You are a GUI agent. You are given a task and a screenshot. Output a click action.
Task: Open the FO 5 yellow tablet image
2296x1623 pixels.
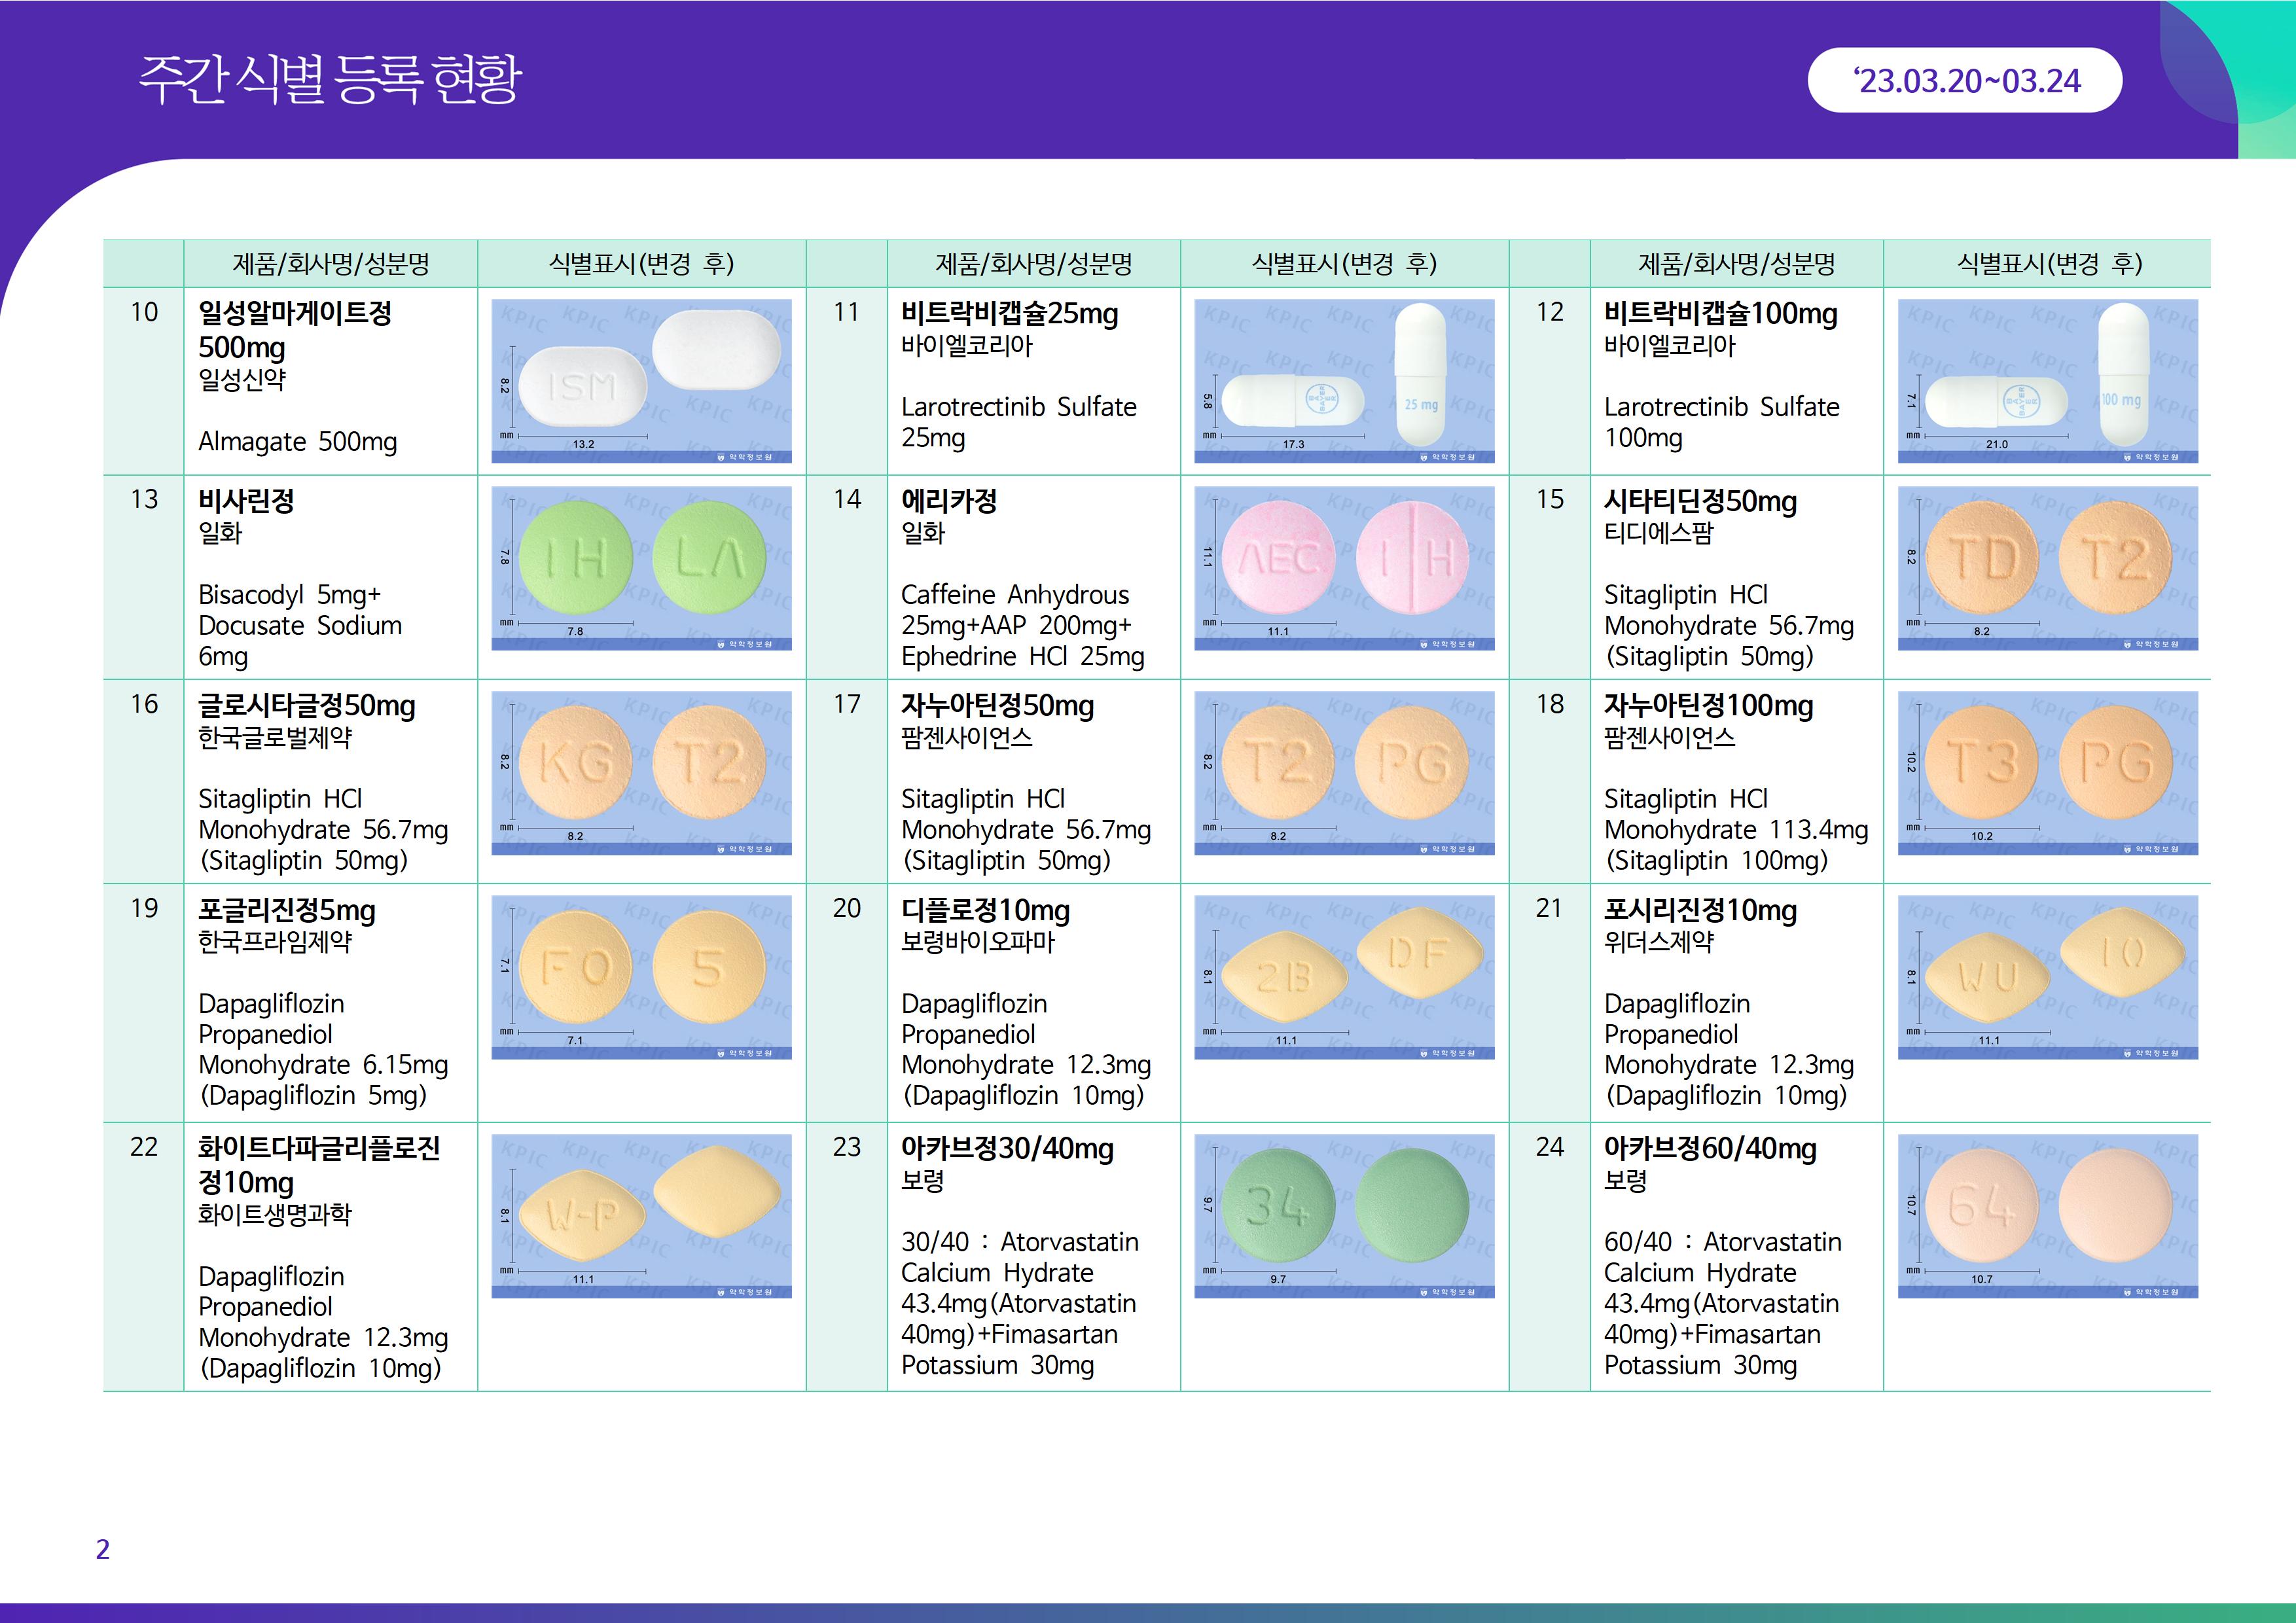(641, 977)
